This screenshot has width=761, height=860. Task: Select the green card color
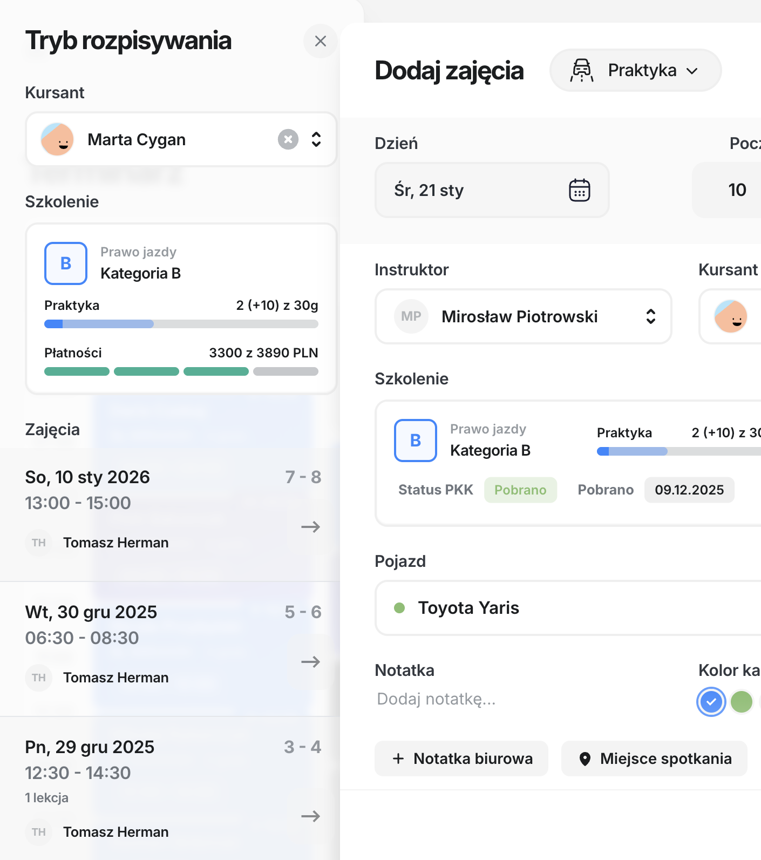741,702
